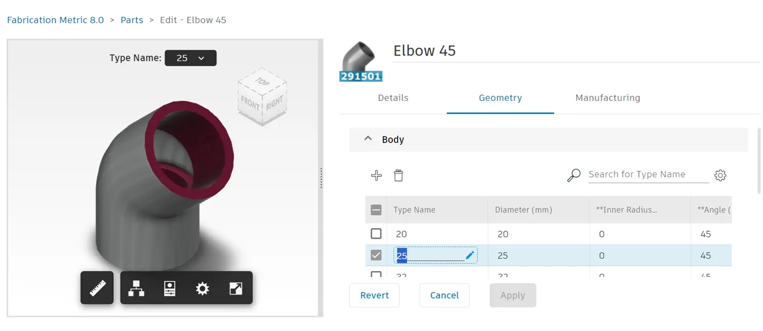The width and height of the screenshot is (763, 331).
Task: Click the Revert button
Action: tap(374, 295)
